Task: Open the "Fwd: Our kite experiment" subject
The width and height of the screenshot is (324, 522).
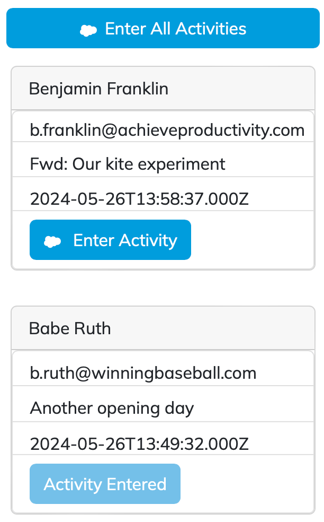Action: (x=128, y=164)
